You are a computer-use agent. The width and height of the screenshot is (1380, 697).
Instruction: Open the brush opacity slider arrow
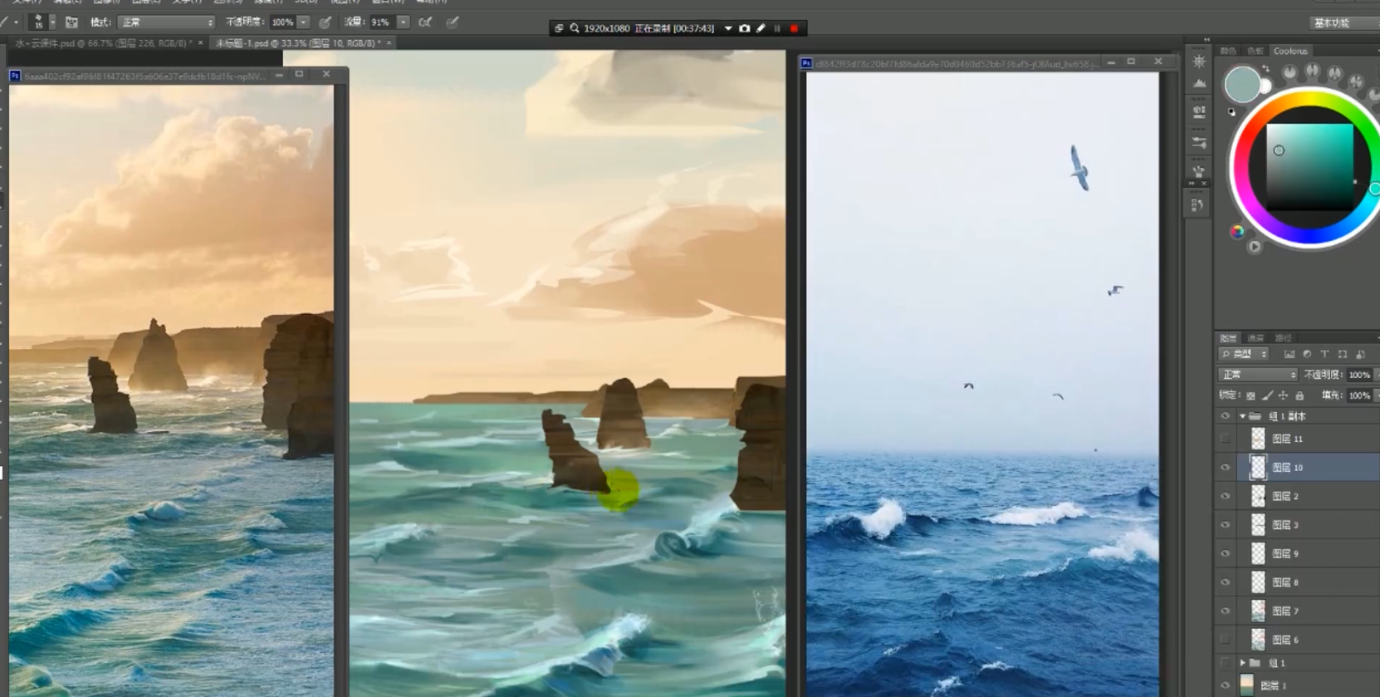pyautogui.click(x=304, y=22)
